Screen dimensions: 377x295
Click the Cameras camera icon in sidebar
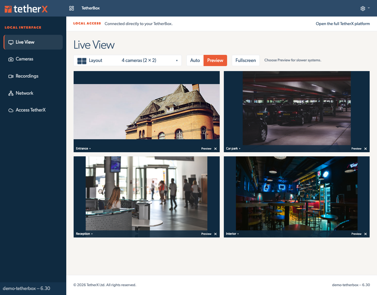click(x=11, y=59)
